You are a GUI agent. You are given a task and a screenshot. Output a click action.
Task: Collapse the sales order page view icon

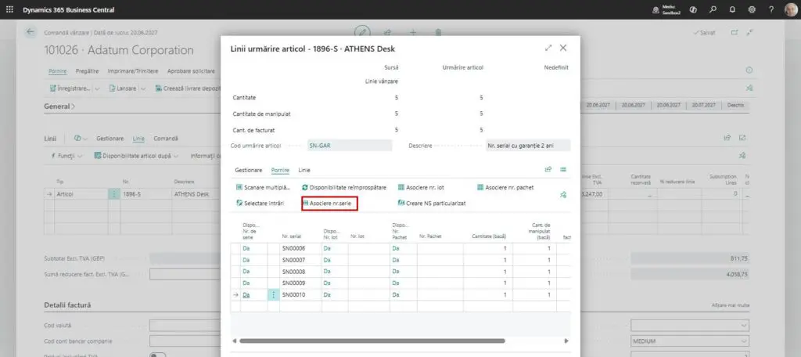click(x=749, y=32)
